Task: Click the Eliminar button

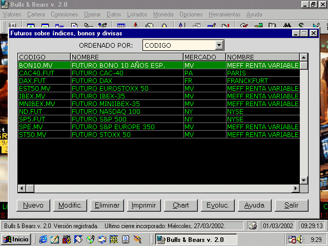Action: (107, 206)
